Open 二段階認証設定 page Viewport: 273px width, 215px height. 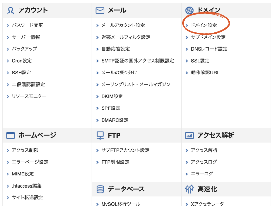[x=28, y=84]
